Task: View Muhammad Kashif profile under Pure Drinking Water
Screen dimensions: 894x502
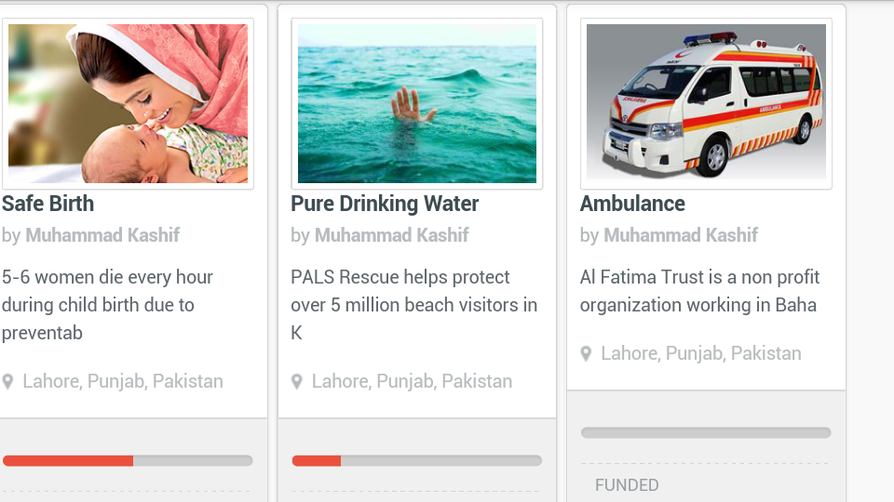Action: tap(391, 235)
